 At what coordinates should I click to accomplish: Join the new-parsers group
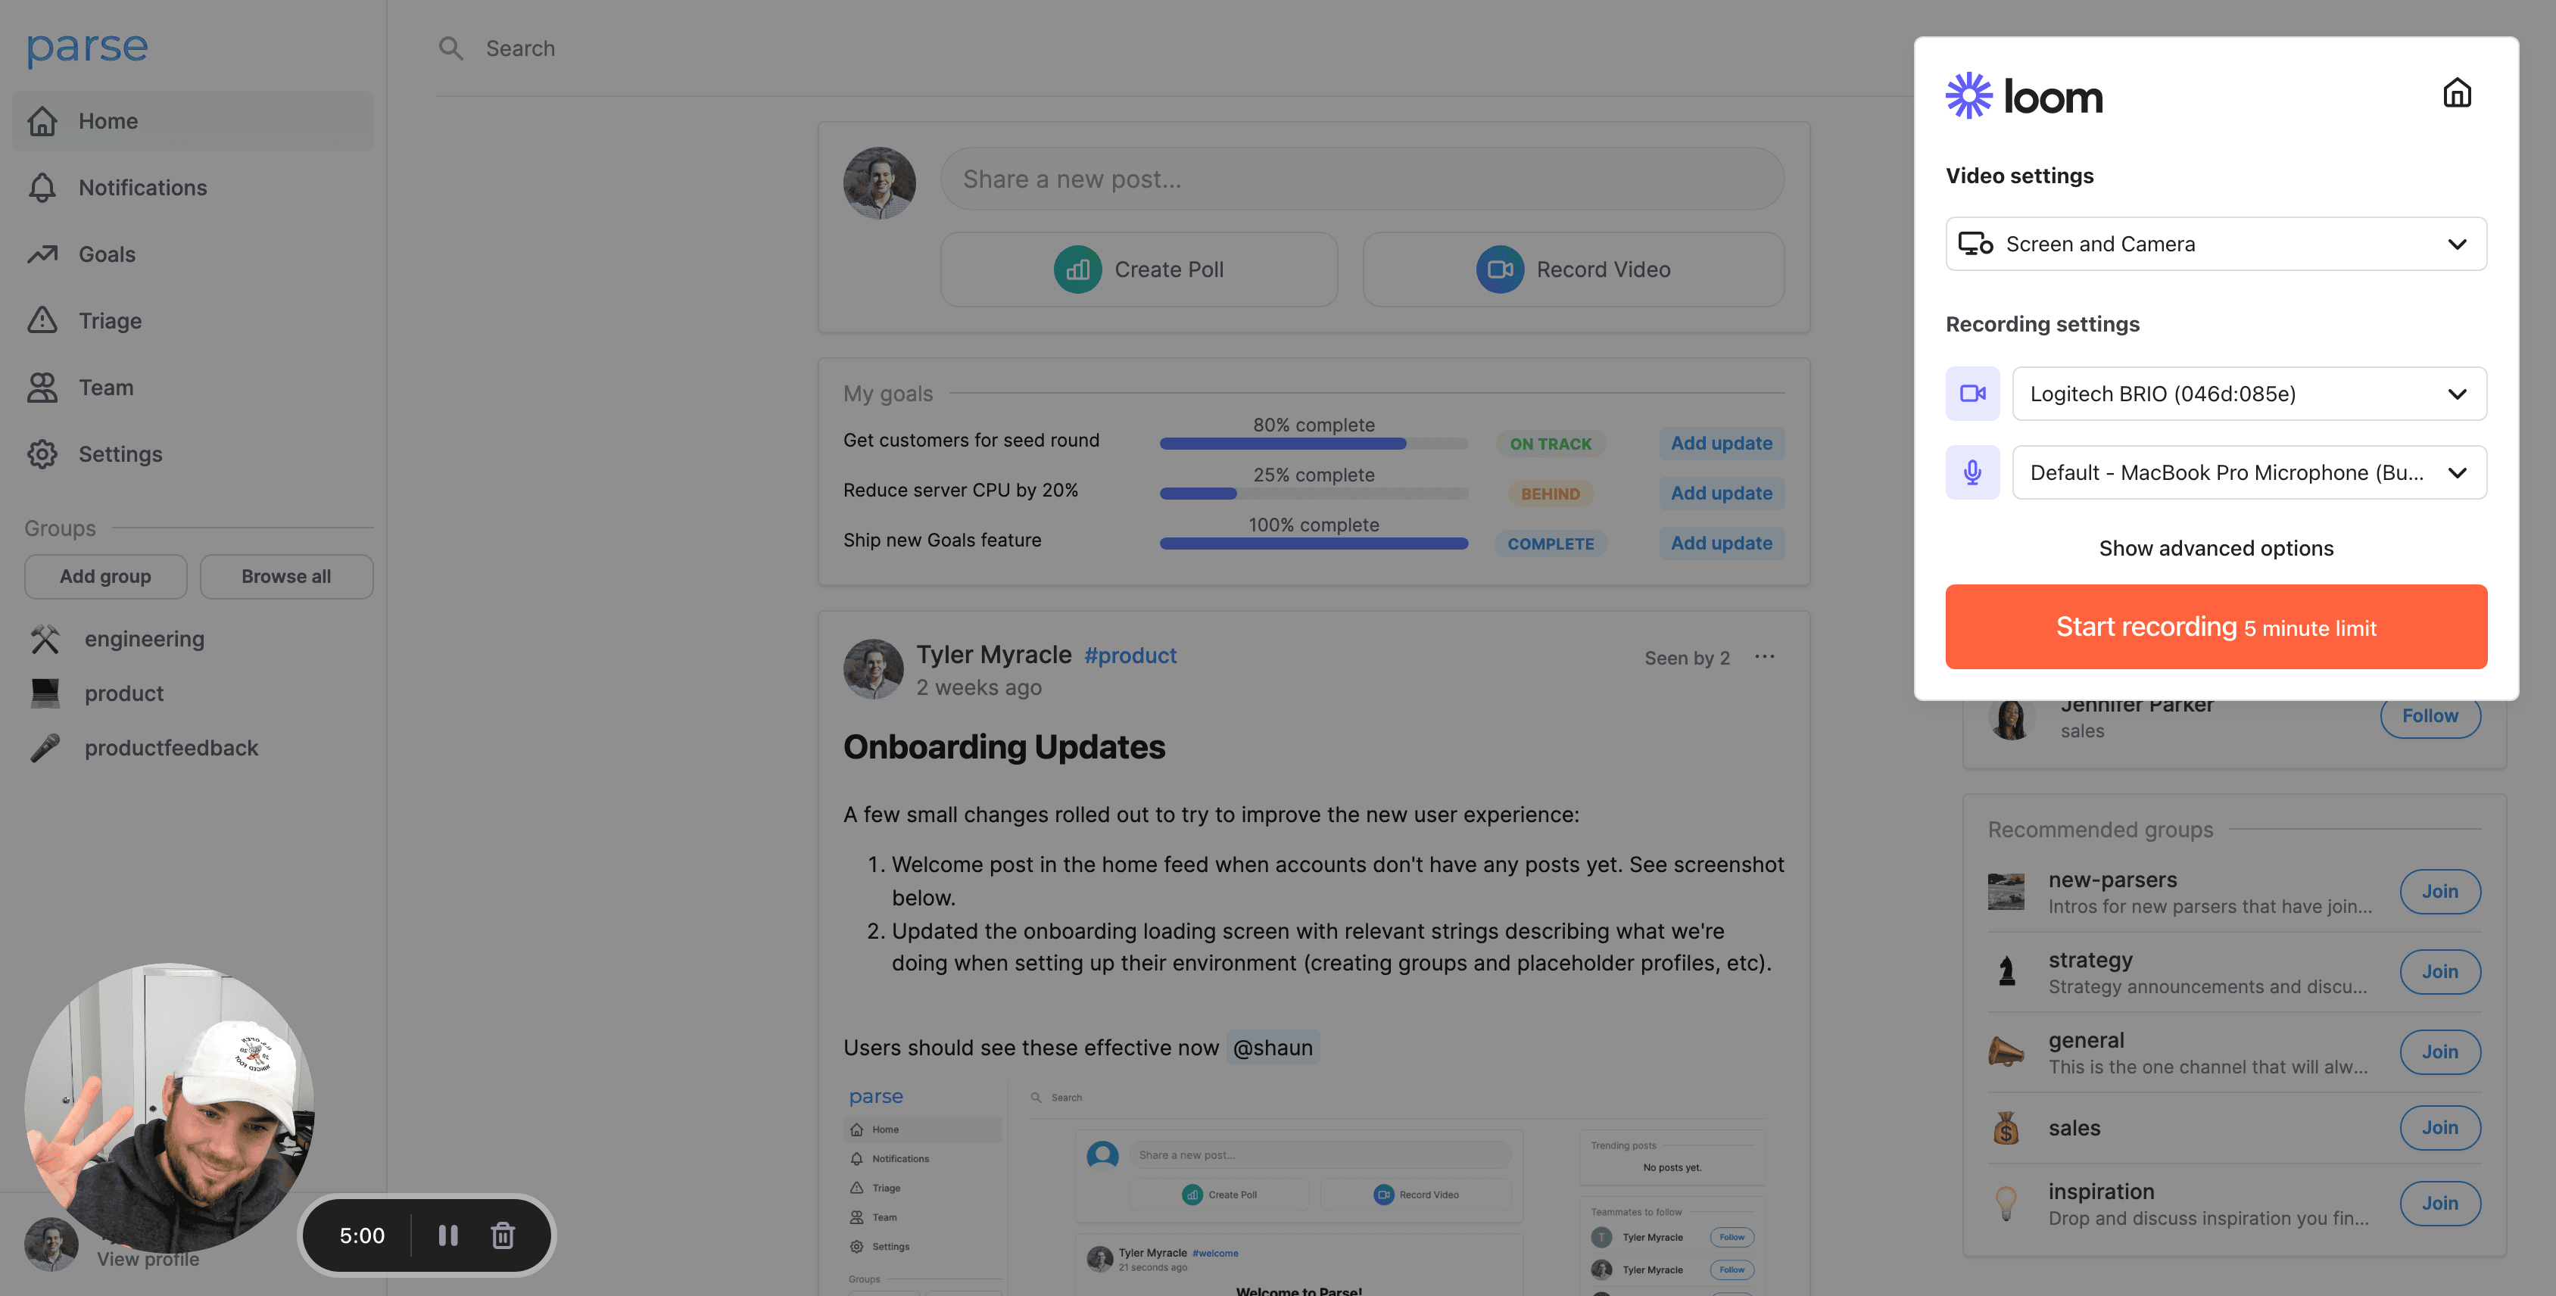(x=2440, y=891)
